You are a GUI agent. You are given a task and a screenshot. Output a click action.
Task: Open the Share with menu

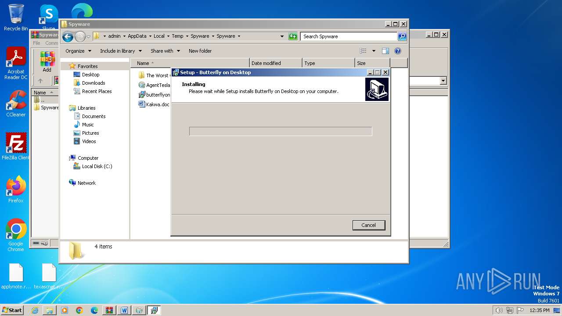165,51
